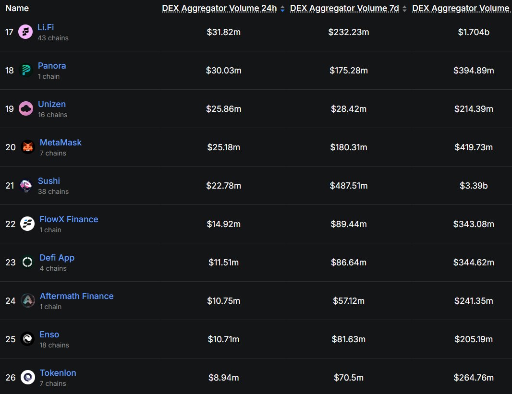Select the $343.08m FlowX value
This screenshot has height=394, width=512.
(474, 224)
